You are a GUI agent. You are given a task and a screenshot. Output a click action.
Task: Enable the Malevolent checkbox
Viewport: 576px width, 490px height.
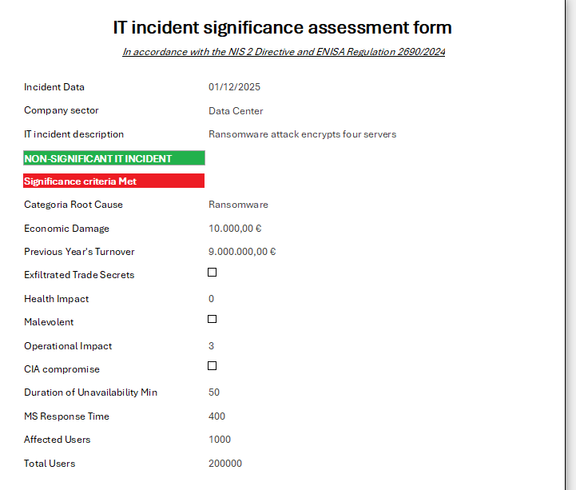point(213,319)
